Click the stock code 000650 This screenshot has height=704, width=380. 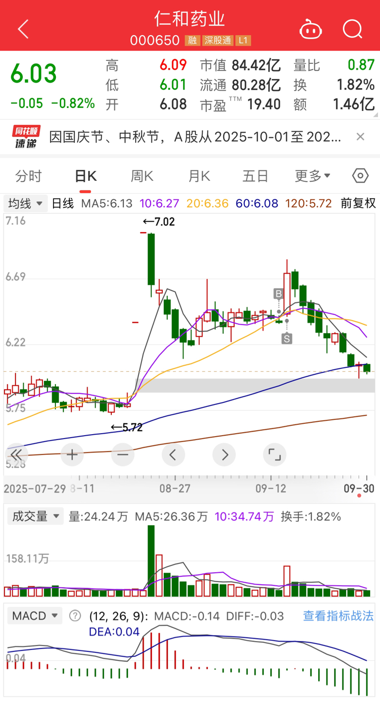[155, 41]
